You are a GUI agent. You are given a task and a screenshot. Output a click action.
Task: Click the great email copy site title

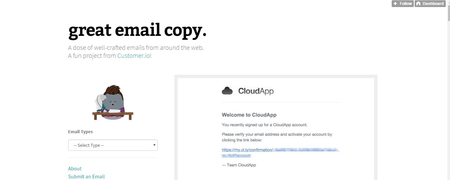pyautogui.click(x=137, y=30)
